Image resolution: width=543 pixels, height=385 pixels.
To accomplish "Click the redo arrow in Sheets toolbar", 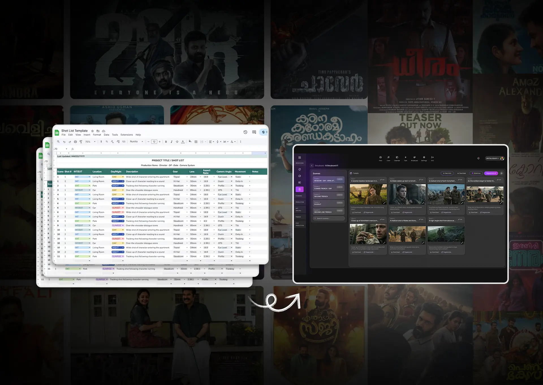I will coord(70,142).
